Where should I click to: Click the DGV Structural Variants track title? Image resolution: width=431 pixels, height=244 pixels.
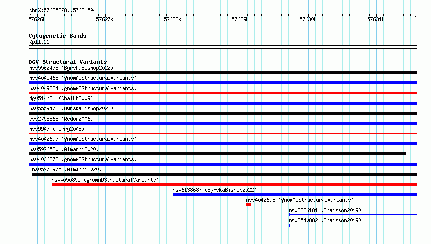click(x=68, y=62)
